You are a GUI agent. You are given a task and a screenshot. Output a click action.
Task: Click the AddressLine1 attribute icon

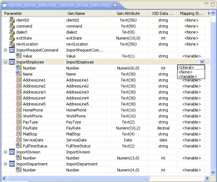(x=19, y=80)
